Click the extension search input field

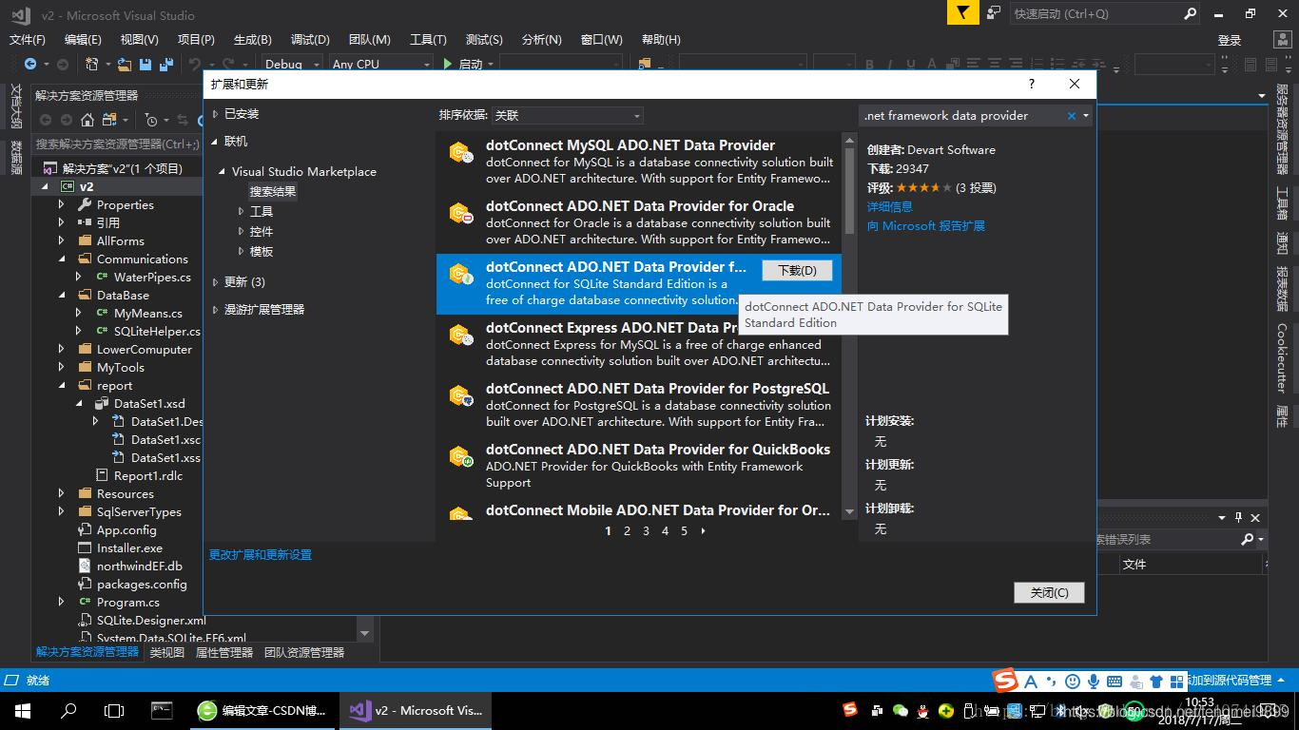coord(962,115)
